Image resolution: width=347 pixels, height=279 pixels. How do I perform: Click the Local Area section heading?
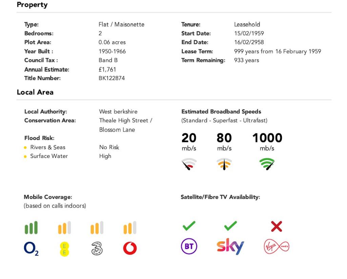point(35,92)
